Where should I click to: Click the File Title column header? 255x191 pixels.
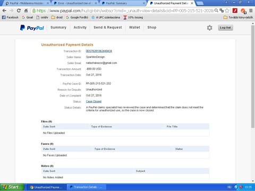(172, 127)
